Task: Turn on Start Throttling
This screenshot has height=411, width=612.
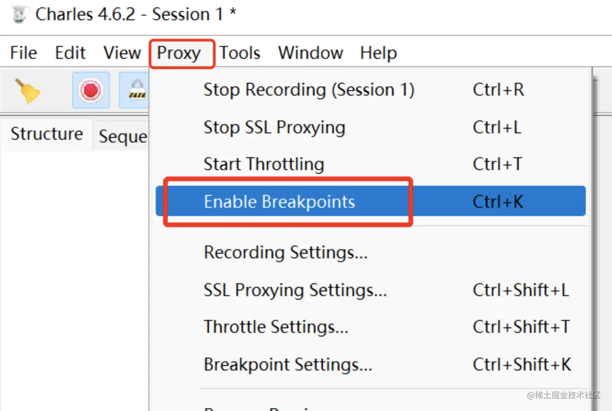Action: click(x=264, y=164)
